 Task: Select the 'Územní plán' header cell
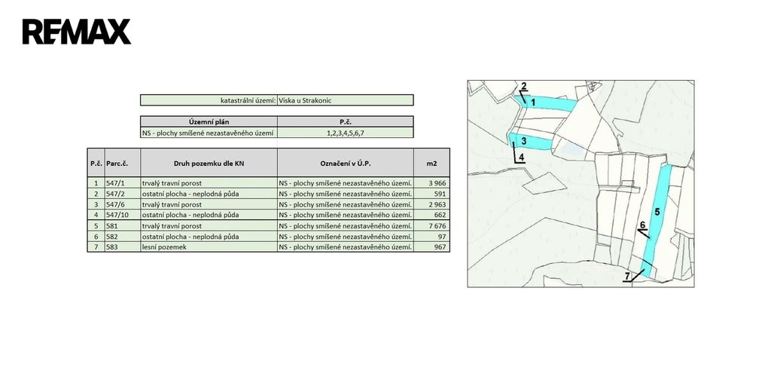[x=209, y=121]
